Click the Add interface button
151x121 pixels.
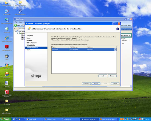coord(103,76)
